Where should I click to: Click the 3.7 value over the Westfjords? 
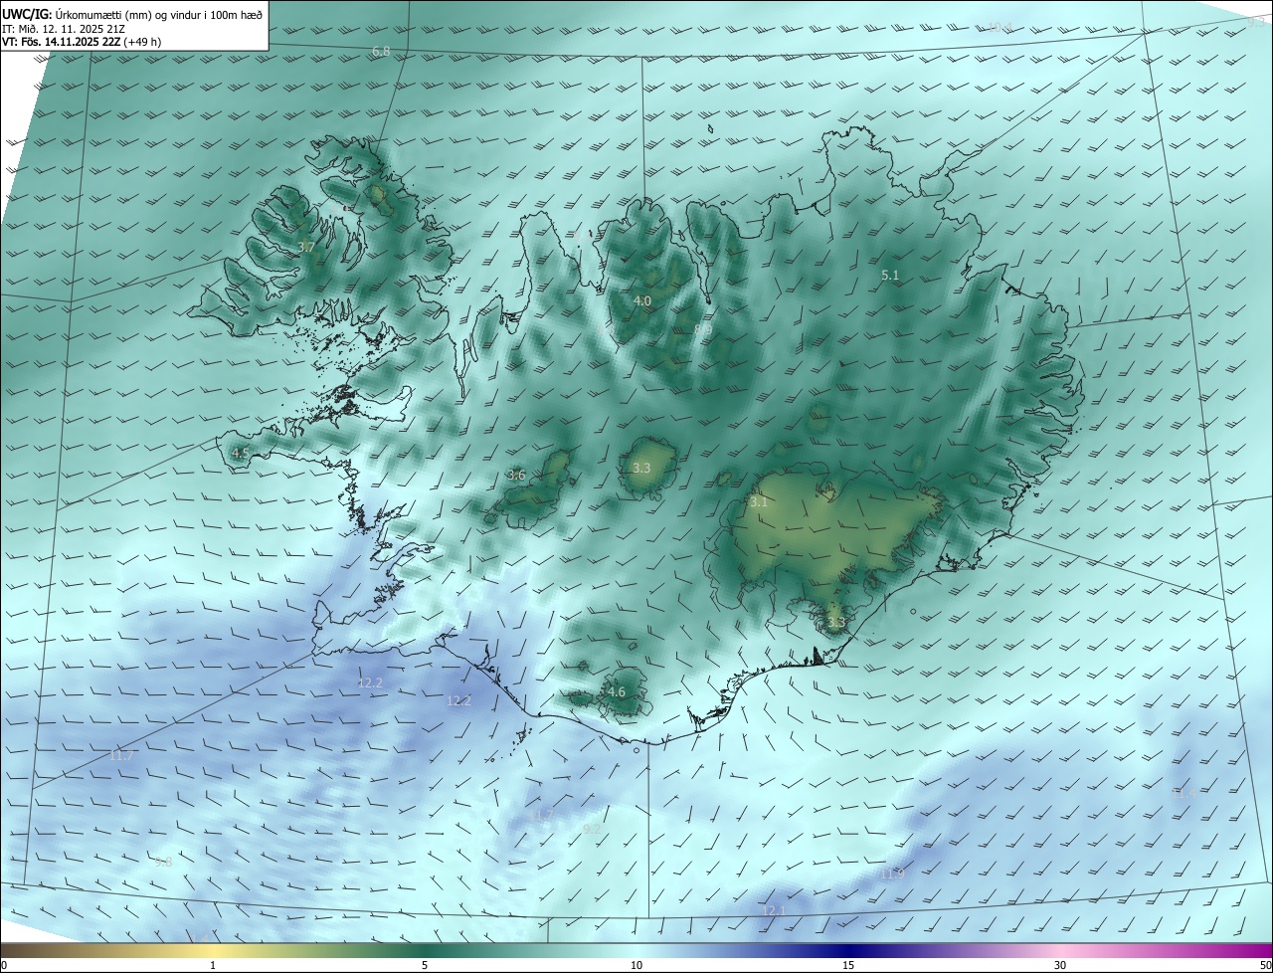pyautogui.click(x=306, y=247)
